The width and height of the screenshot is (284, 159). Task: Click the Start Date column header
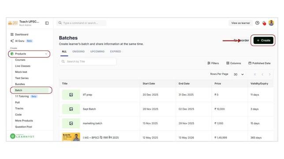149,83
